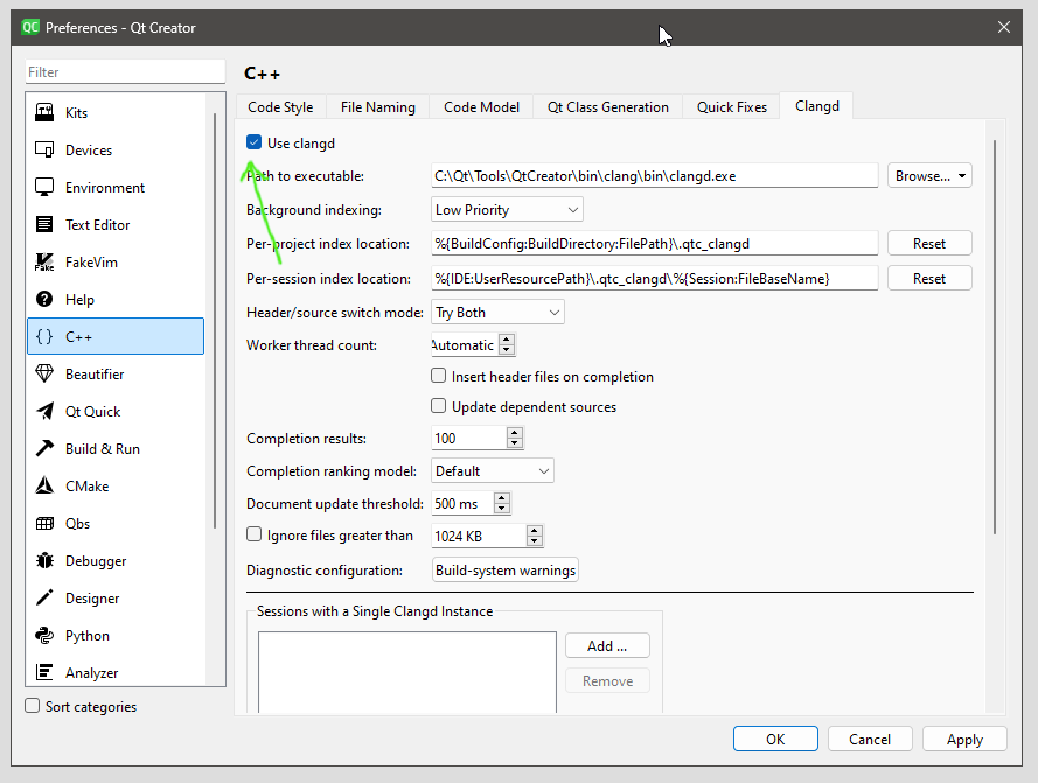
Task: Click OK to confirm preferences
Action: click(x=775, y=739)
